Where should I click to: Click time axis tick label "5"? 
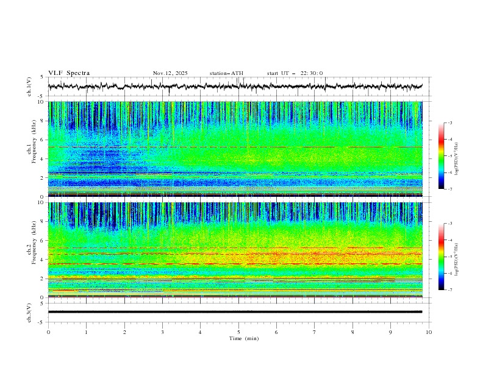click(238, 332)
